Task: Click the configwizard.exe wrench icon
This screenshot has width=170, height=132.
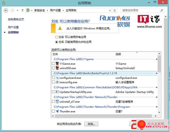Action: (57, 78)
